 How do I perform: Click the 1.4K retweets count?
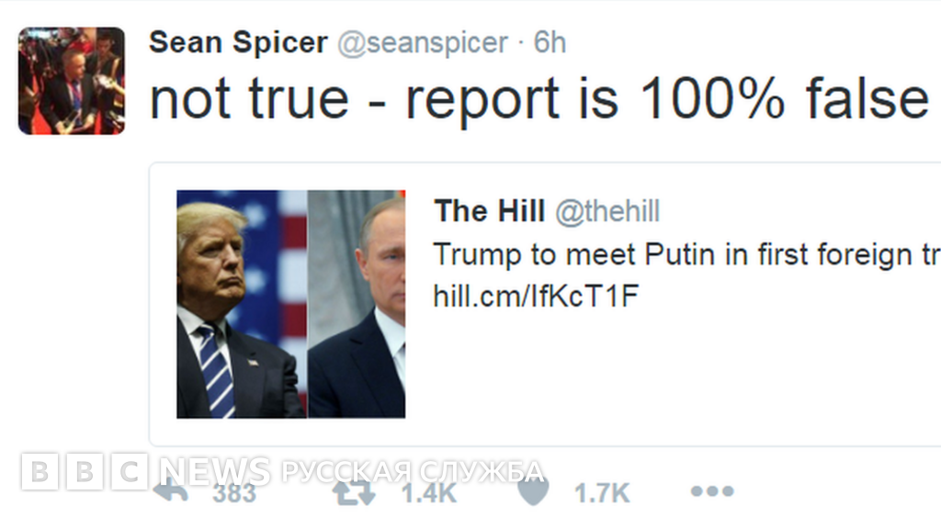click(x=429, y=493)
